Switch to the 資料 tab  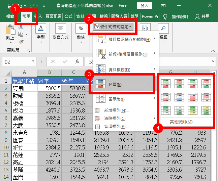(80, 16)
